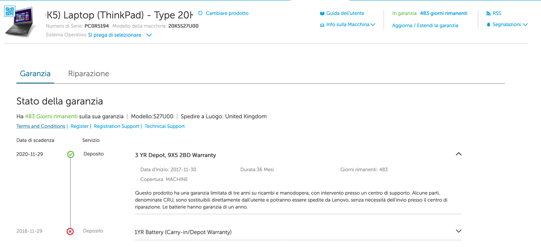Expand 1YR Battery warranty chevron

[x=459, y=231]
